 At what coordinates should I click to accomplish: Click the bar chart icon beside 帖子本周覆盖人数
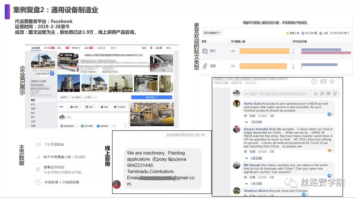pos(38,157)
